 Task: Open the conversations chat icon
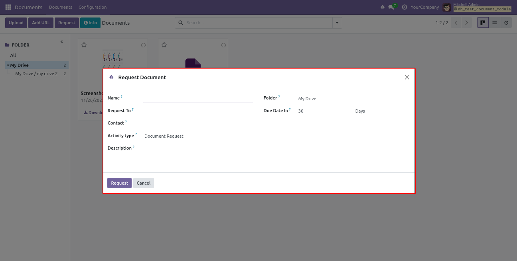pos(391,7)
